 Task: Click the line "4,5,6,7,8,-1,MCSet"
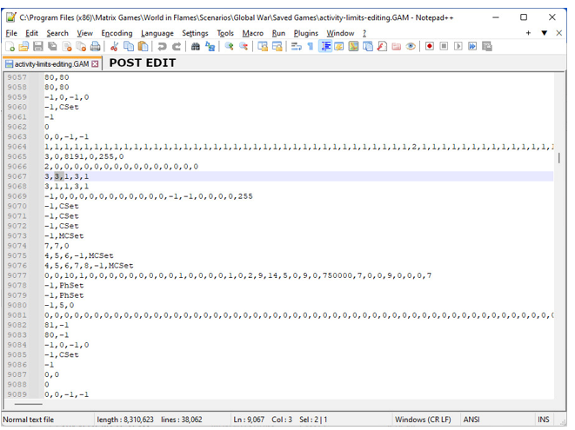pyautogui.click(x=89, y=266)
